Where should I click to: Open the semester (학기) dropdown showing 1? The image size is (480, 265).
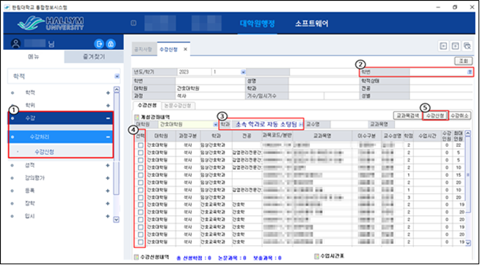point(229,72)
